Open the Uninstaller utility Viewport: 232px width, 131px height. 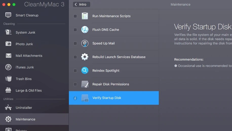tap(34, 108)
